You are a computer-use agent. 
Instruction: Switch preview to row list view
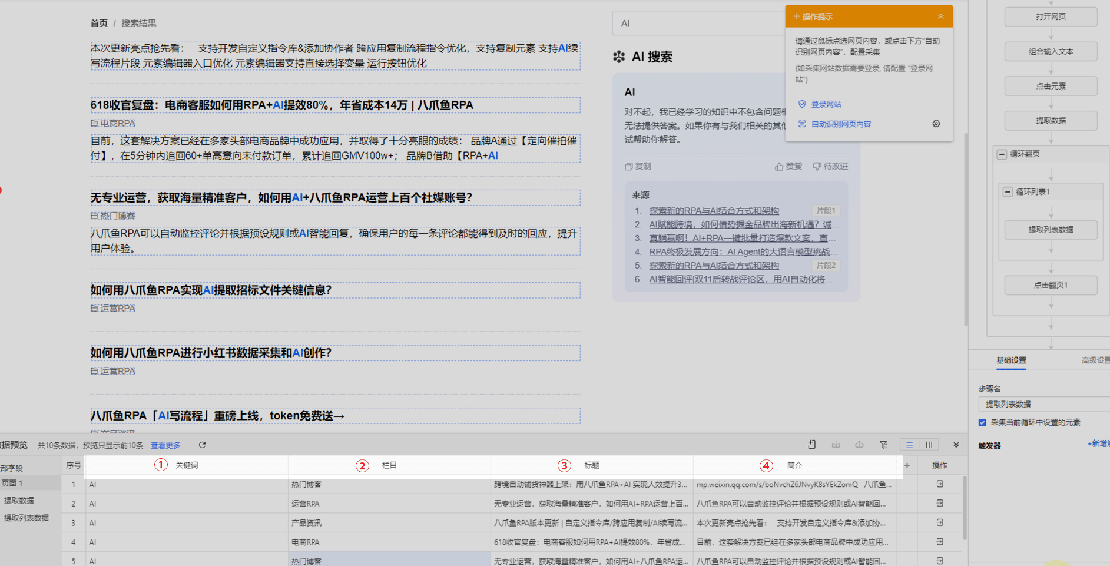coord(910,445)
